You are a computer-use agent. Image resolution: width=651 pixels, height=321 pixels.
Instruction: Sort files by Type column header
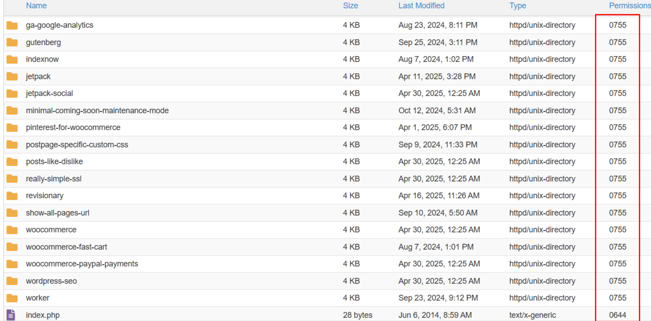[x=518, y=6]
